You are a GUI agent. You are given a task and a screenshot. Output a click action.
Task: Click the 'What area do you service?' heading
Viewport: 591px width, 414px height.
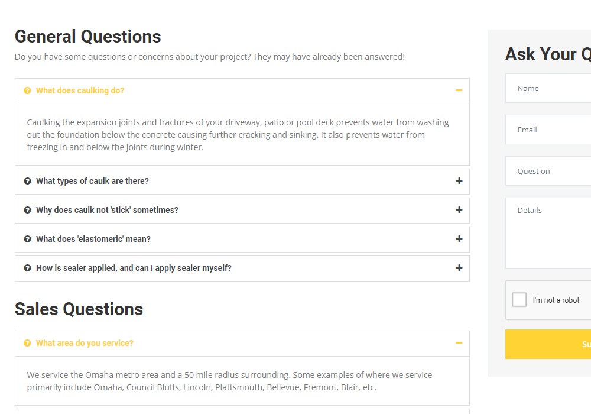click(x=85, y=343)
